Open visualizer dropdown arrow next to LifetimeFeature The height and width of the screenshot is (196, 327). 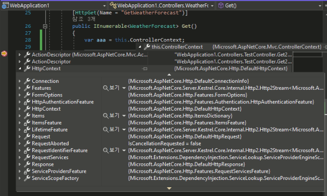(124, 130)
